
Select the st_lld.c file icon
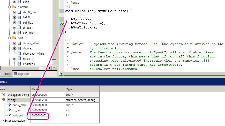19,27
